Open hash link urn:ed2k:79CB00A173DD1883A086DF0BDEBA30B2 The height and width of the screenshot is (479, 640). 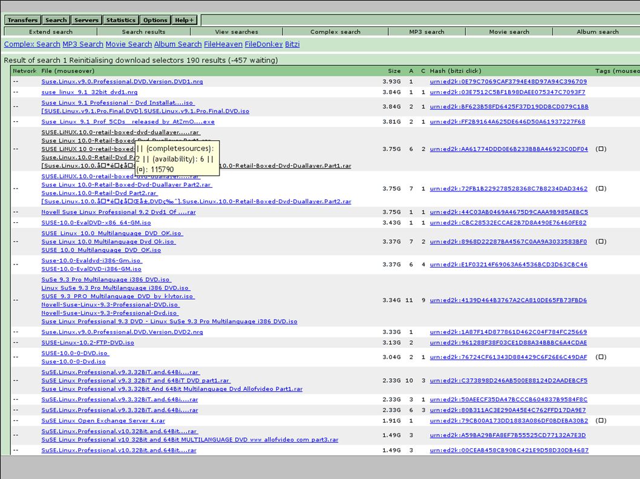pos(509,420)
